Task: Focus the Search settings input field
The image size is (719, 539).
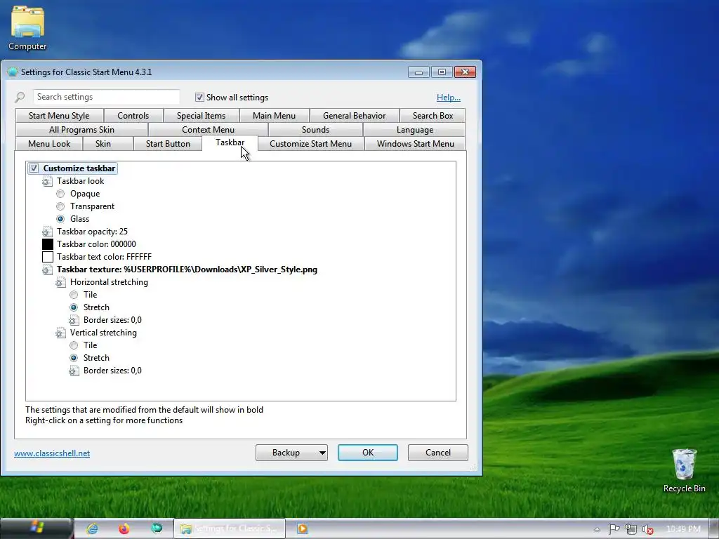Action: [x=107, y=97]
